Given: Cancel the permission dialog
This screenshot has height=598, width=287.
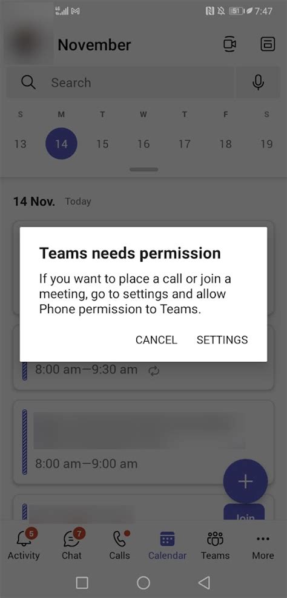Looking at the screenshot, I should pos(156,339).
